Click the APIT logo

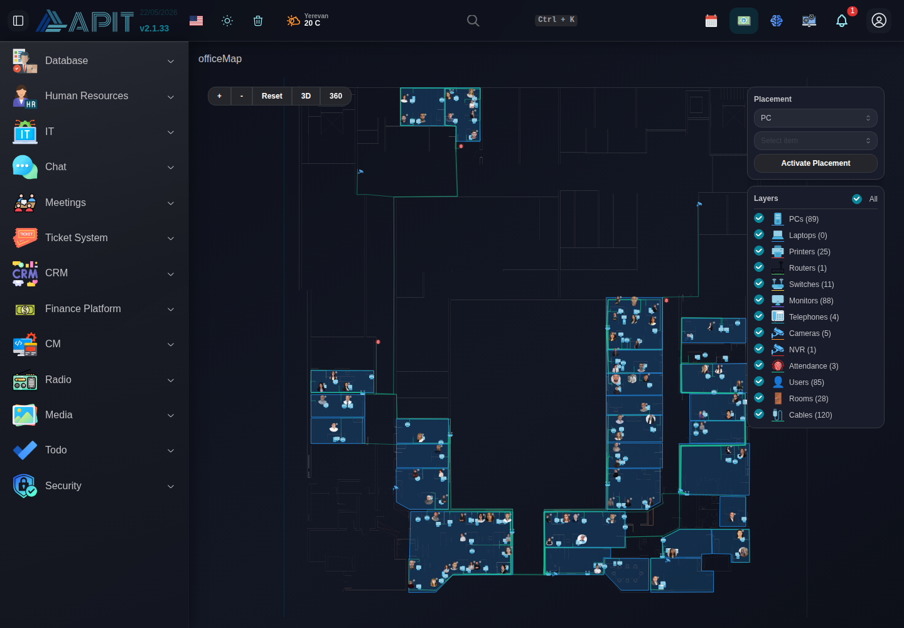tap(85, 21)
